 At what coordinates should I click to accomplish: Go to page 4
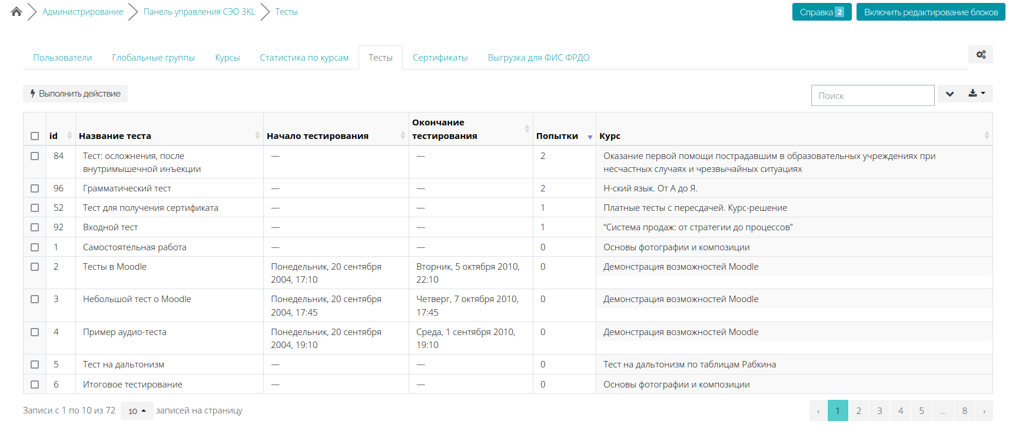(901, 410)
